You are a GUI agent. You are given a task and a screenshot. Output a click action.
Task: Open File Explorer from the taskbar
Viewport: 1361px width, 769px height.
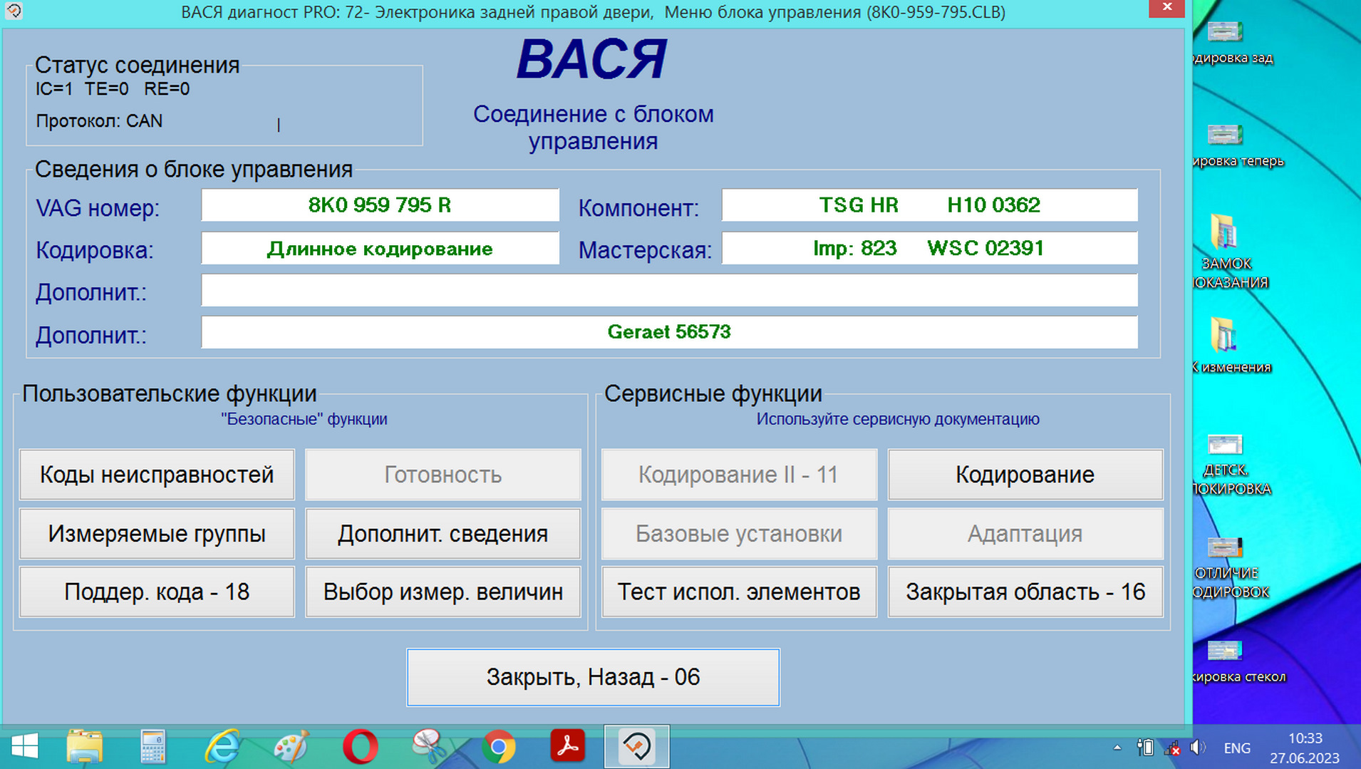click(x=85, y=747)
